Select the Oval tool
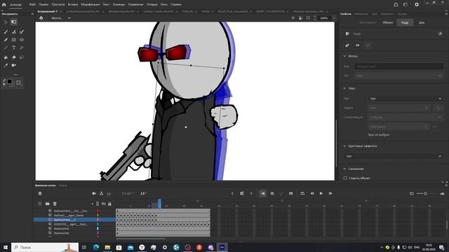Viewport: 449px width, 252px height. click(x=22, y=40)
